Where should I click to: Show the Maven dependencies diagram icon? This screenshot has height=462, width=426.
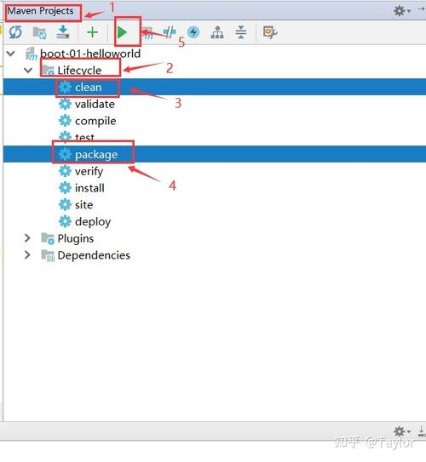[217, 32]
